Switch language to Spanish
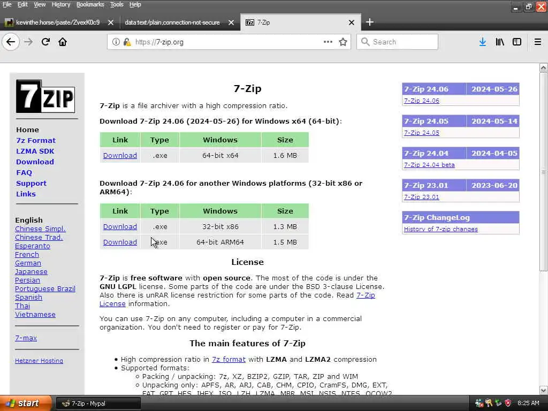The width and height of the screenshot is (548, 411). [29, 298]
